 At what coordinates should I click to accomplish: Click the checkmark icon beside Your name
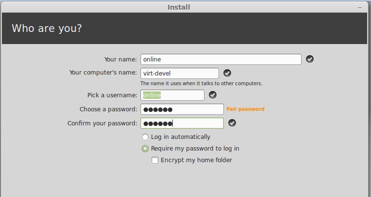pyautogui.click(x=310, y=59)
